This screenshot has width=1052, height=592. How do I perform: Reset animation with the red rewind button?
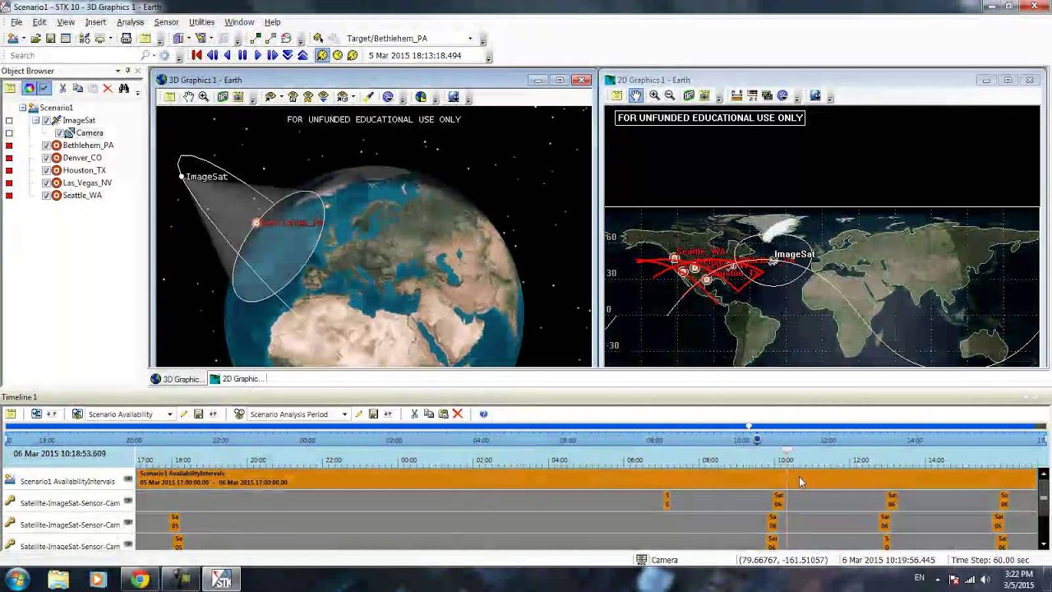tap(196, 55)
